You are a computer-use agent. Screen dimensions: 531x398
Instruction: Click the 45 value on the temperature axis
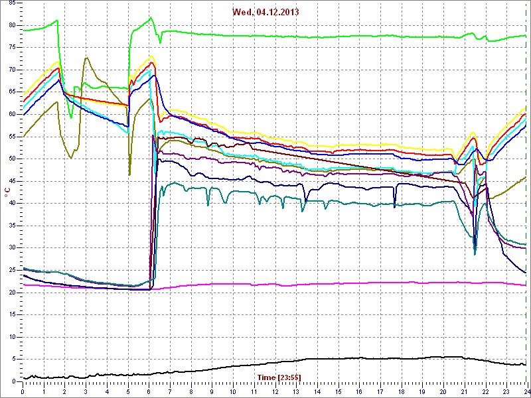coord(12,181)
